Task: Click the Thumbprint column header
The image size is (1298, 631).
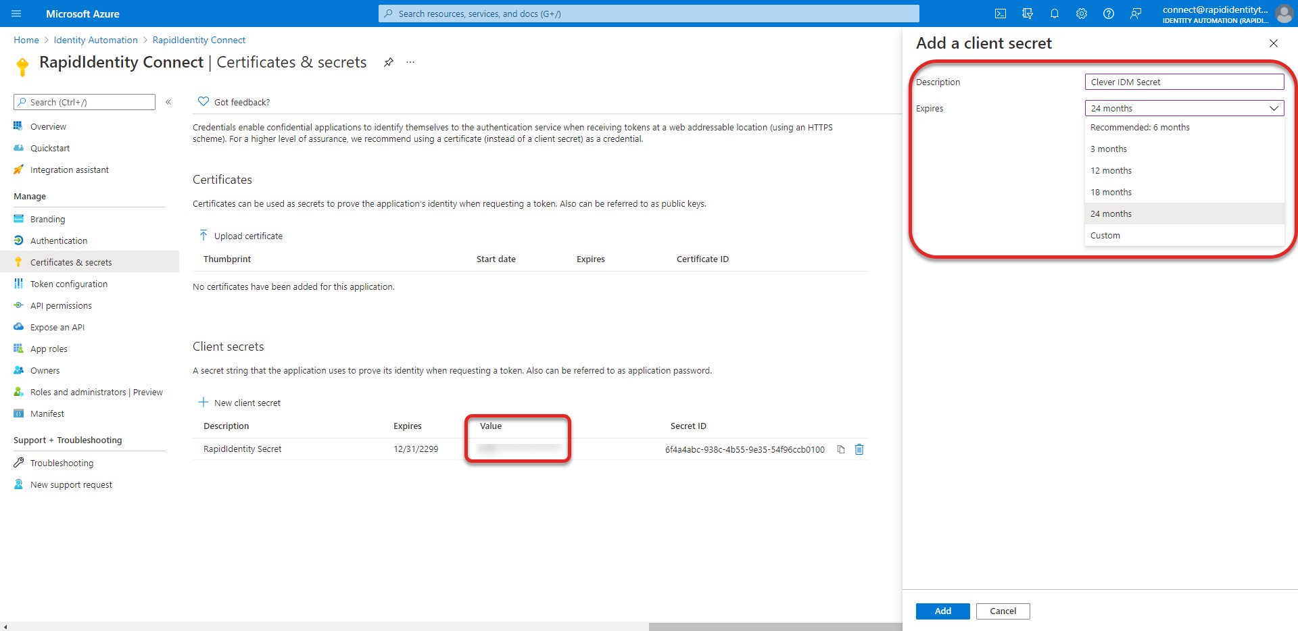Action: (227, 259)
